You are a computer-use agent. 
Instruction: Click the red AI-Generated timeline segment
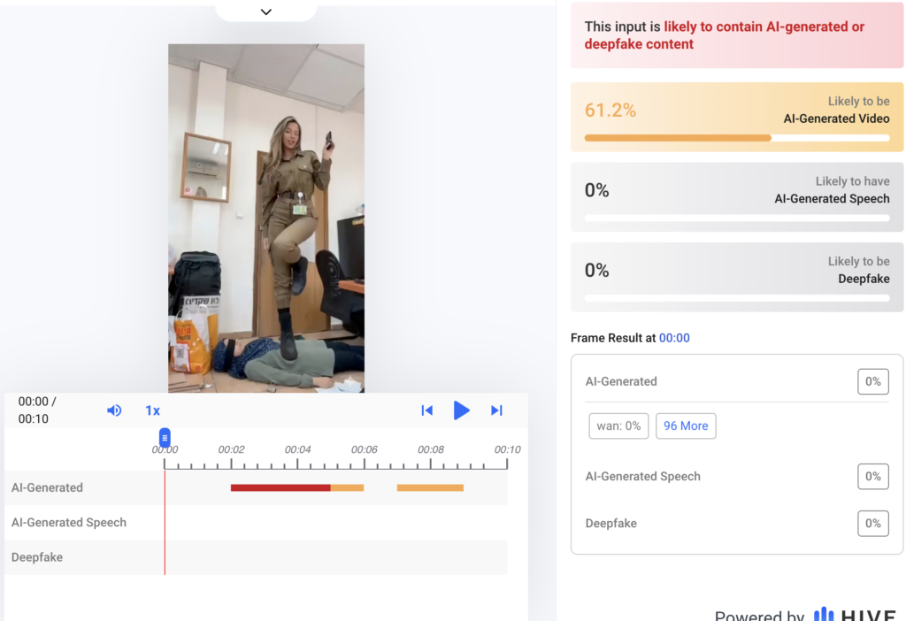point(280,487)
